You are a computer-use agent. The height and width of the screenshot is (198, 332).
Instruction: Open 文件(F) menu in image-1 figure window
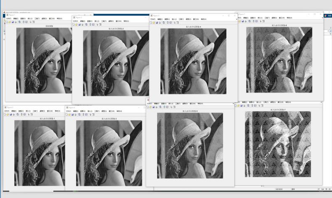(7, 111)
